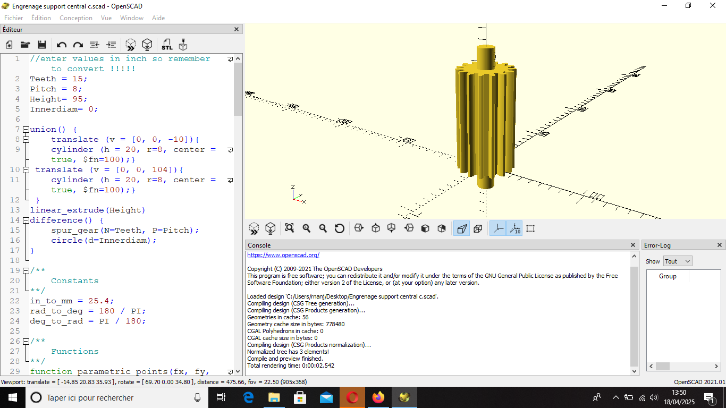This screenshot has width=726, height=408.
Task: Reset the view with the circular arrow icon
Action: (x=339, y=228)
